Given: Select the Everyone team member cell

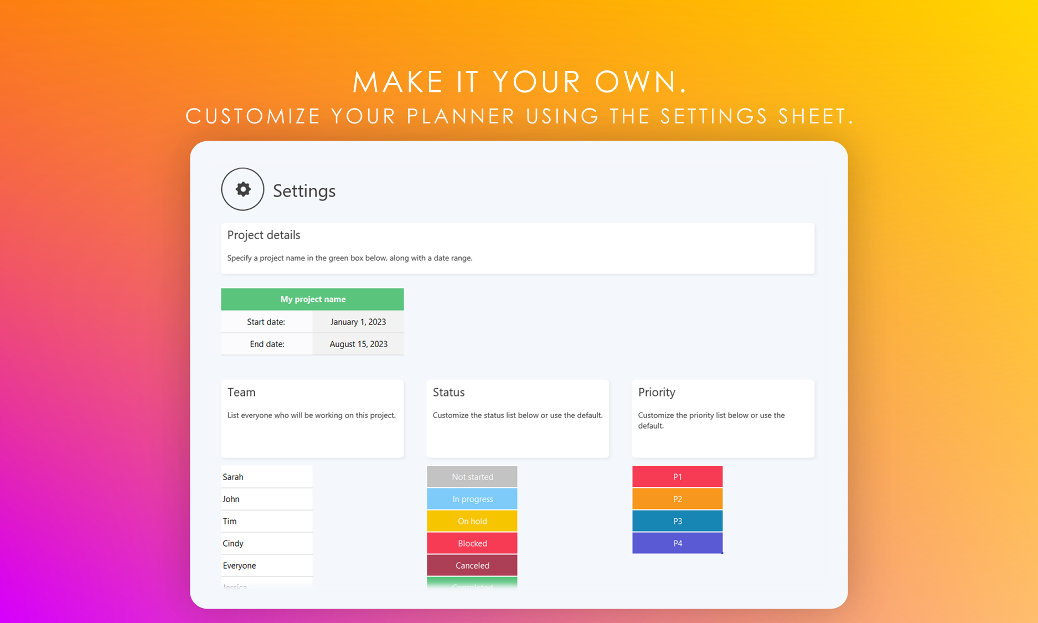Looking at the screenshot, I should tap(266, 565).
